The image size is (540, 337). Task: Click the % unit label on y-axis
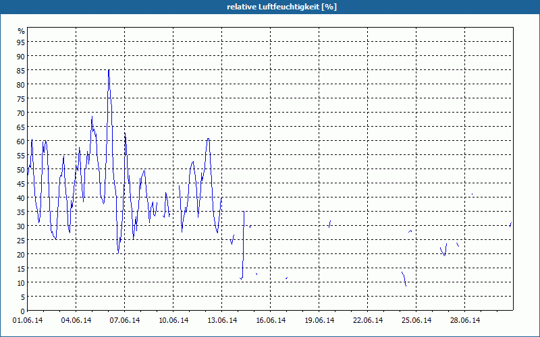pos(21,31)
